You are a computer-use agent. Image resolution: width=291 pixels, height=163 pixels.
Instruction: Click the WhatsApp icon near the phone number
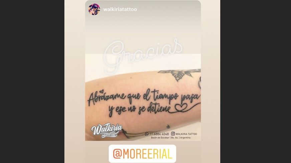[147, 134]
